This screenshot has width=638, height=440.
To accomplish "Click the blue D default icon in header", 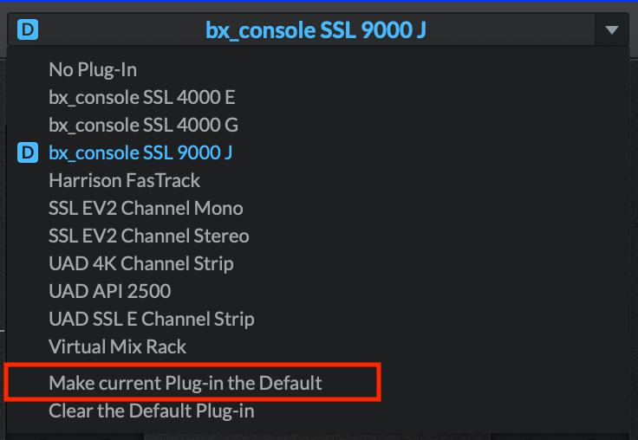I will [x=28, y=29].
